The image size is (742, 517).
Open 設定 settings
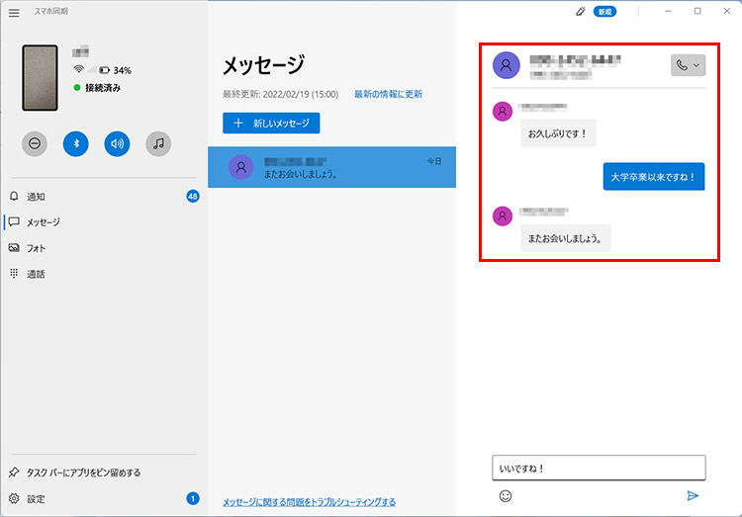[x=36, y=499]
